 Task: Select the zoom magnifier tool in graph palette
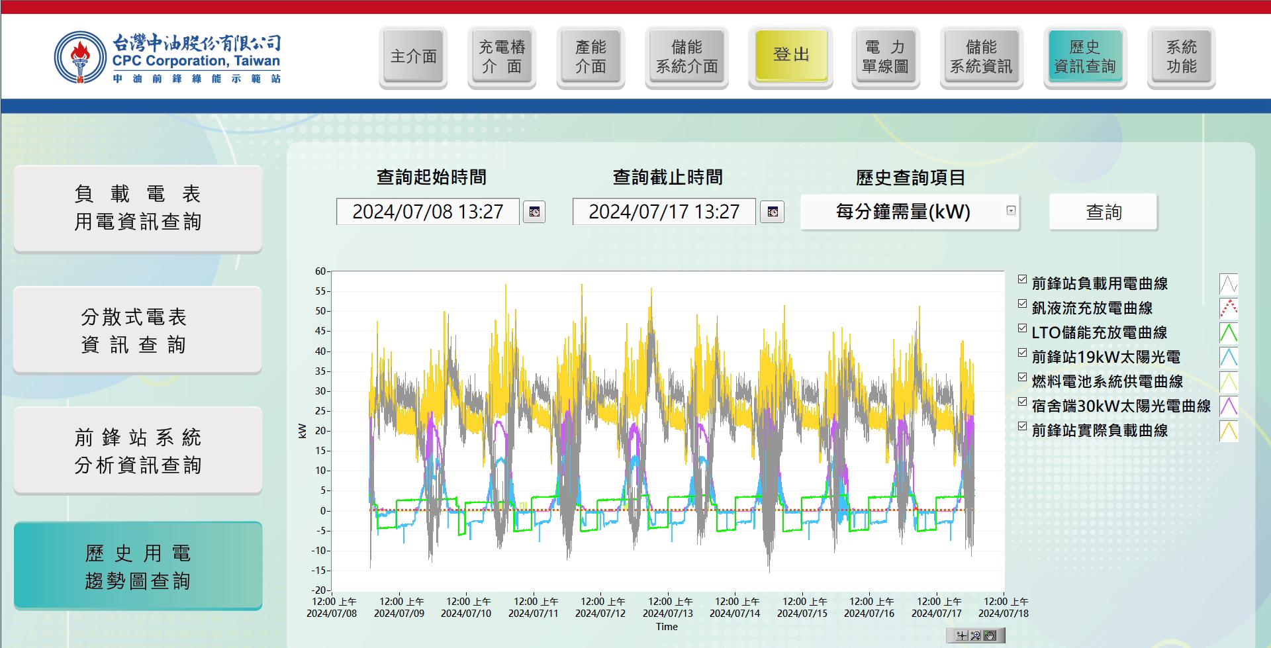tap(976, 635)
